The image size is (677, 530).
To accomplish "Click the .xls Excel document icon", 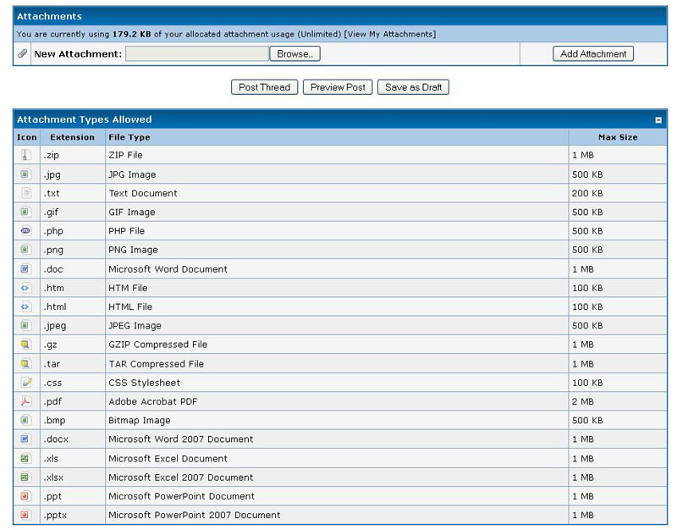I will point(26,458).
